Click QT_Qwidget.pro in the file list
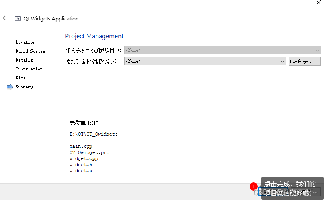 [89, 152]
